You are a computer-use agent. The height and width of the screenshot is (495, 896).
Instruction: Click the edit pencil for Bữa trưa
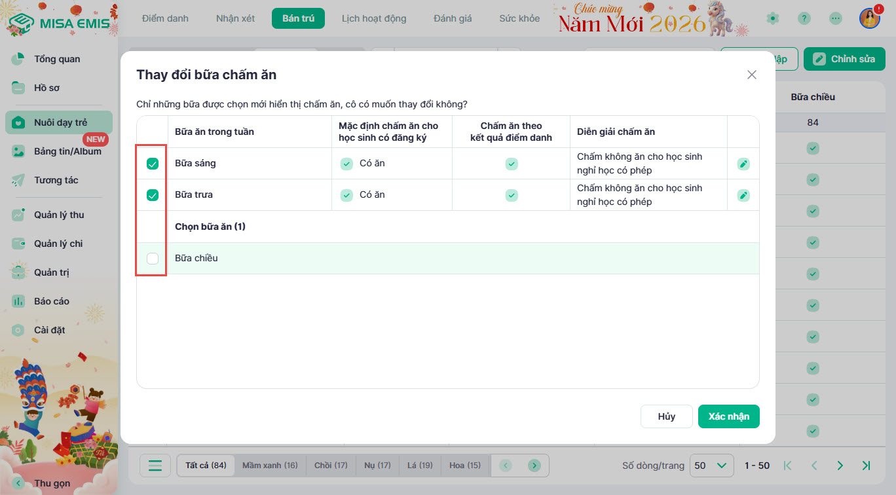pyautogui.click(x=743, y=195)
